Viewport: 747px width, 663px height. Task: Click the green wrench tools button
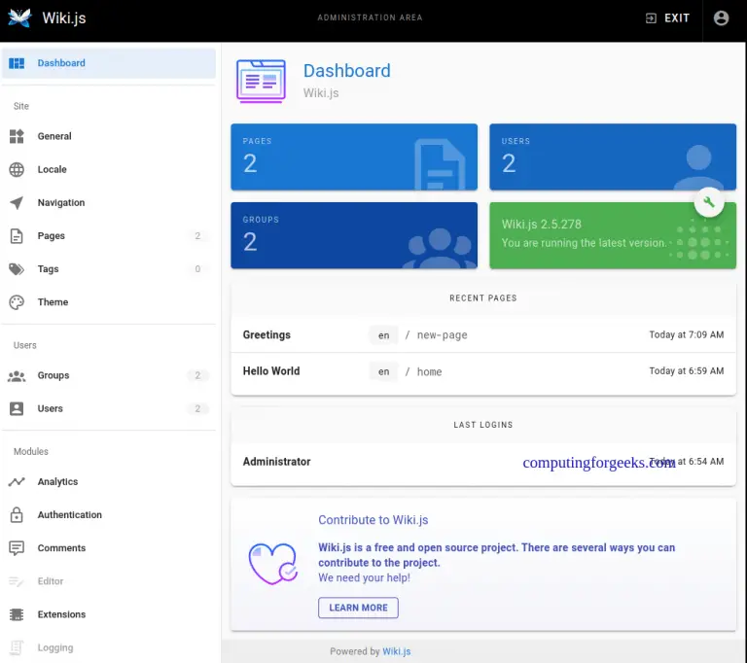point(709,202)
